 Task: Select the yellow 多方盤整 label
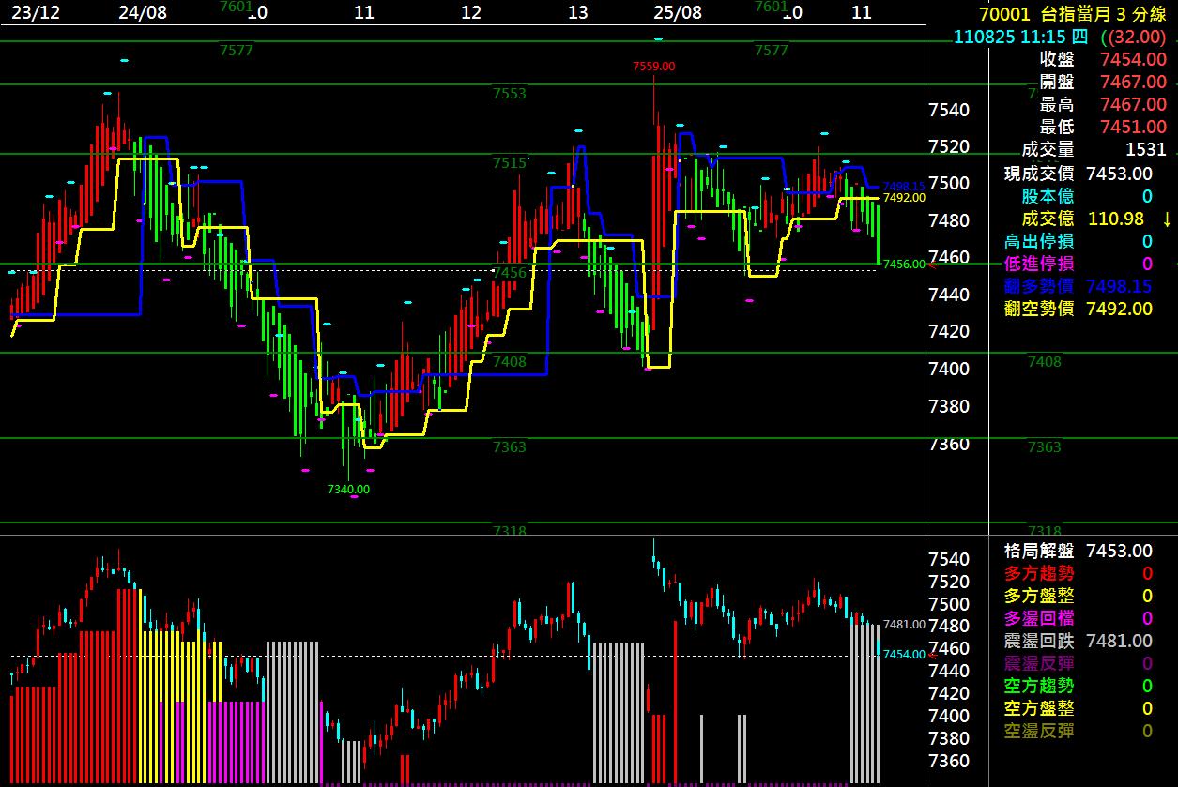point(1039,596)
